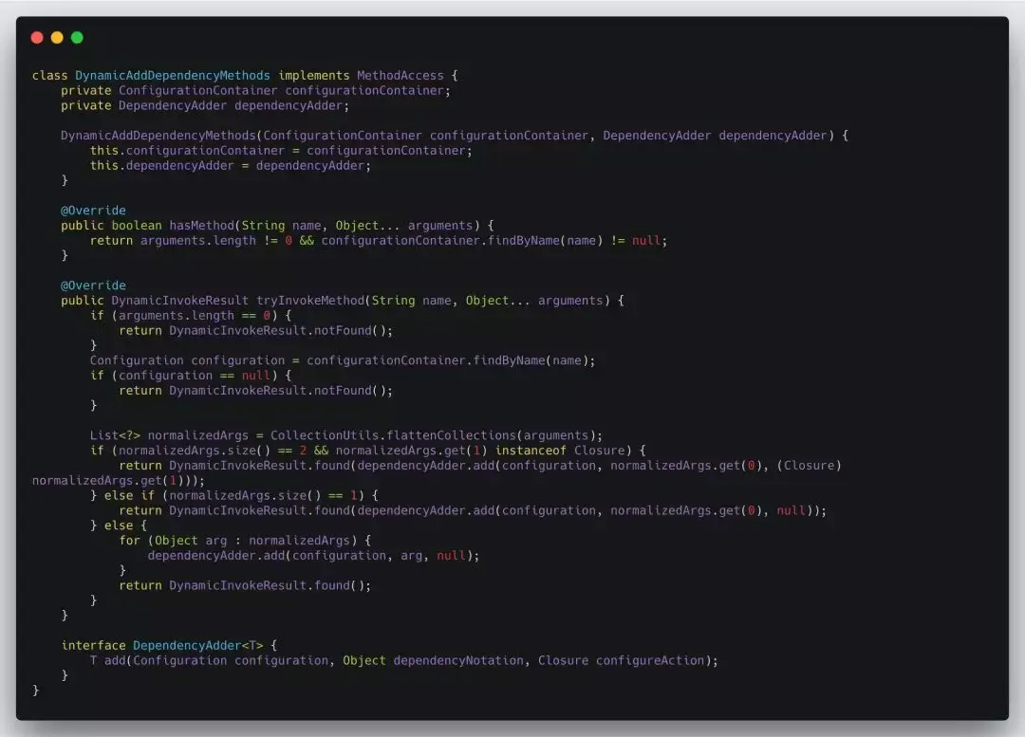
Task: Click the final return DynamicInvokeResult.found() statement
Action: pyautogui.click(x=245, y=585)
